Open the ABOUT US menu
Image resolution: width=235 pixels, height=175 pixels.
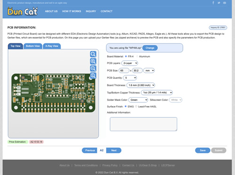click(x=51, y=11)
